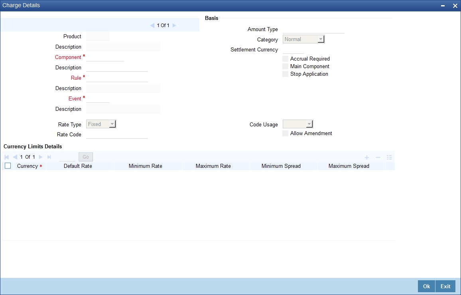Click the Exit button
The height and width of the screenshot is (295, 461).
click(445, 287)
